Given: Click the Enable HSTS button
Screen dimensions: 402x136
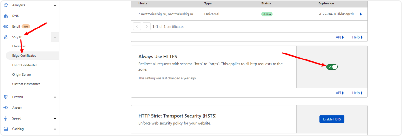Looking at the screenshot, I should pos(332,119).
